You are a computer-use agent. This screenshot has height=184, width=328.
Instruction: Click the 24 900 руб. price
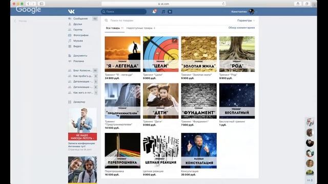click(x=112, y=78)
